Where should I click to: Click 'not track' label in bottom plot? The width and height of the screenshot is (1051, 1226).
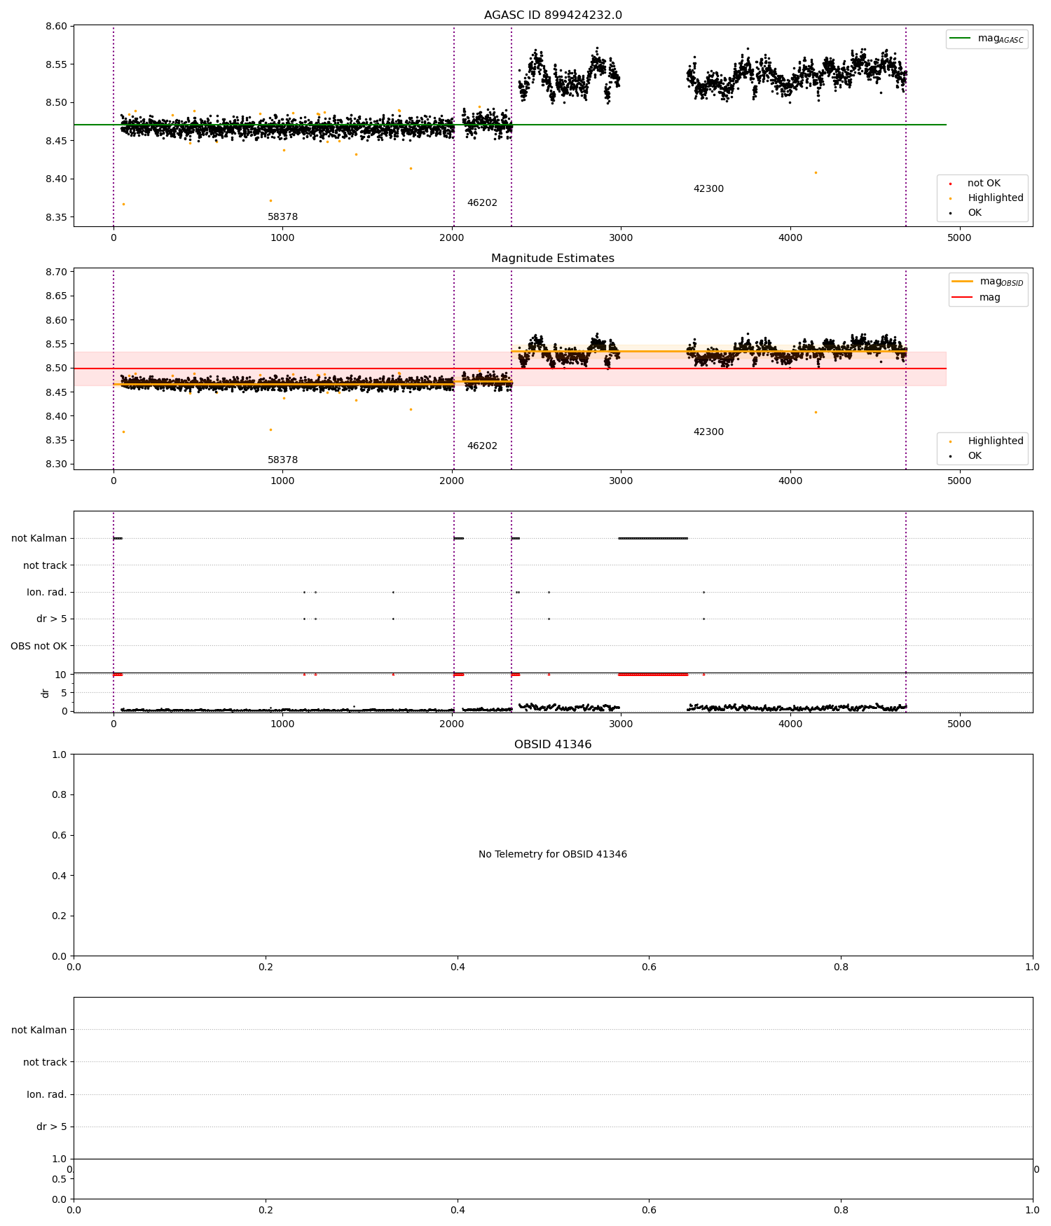click(x=45, y=1063)
